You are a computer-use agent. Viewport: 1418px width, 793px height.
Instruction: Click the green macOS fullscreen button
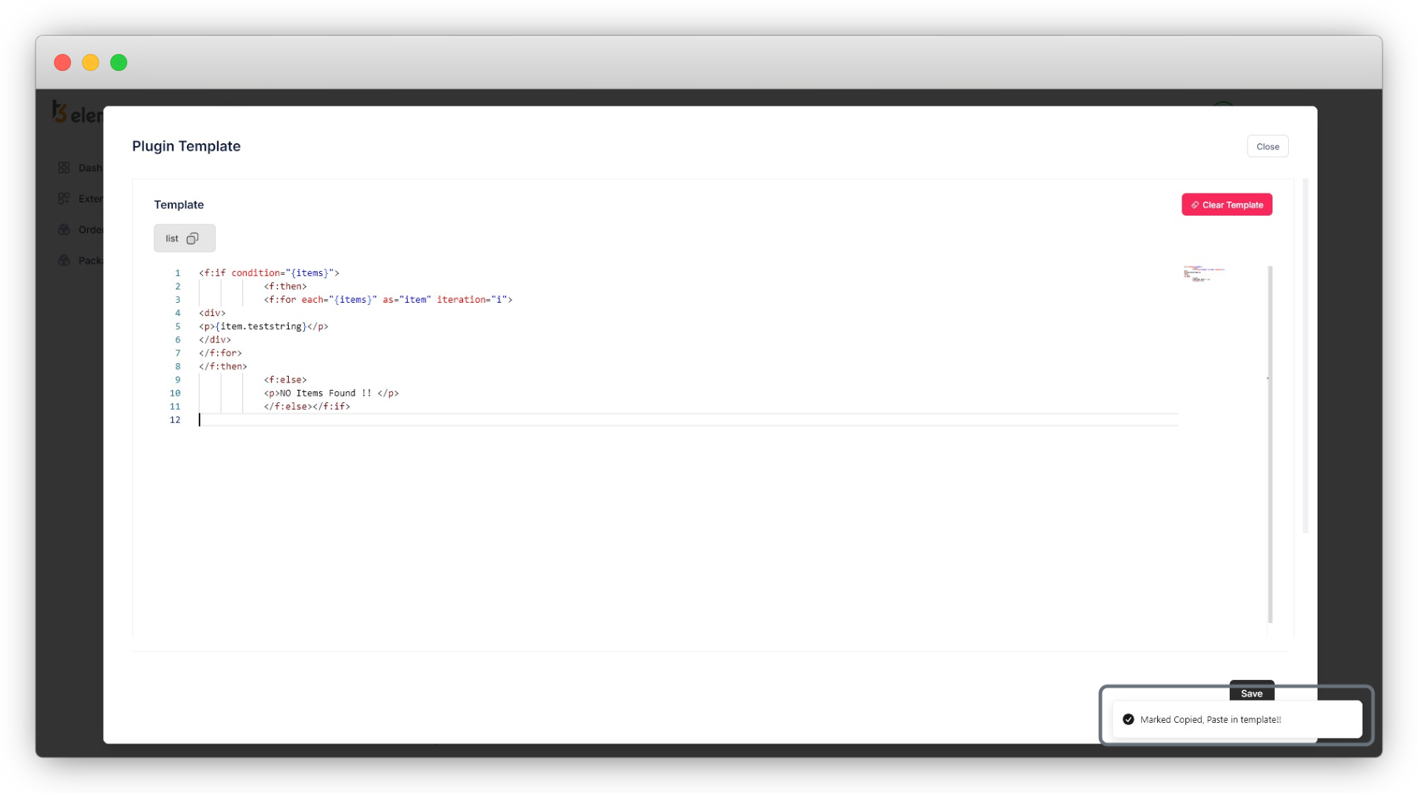click(x=119, y=63)
